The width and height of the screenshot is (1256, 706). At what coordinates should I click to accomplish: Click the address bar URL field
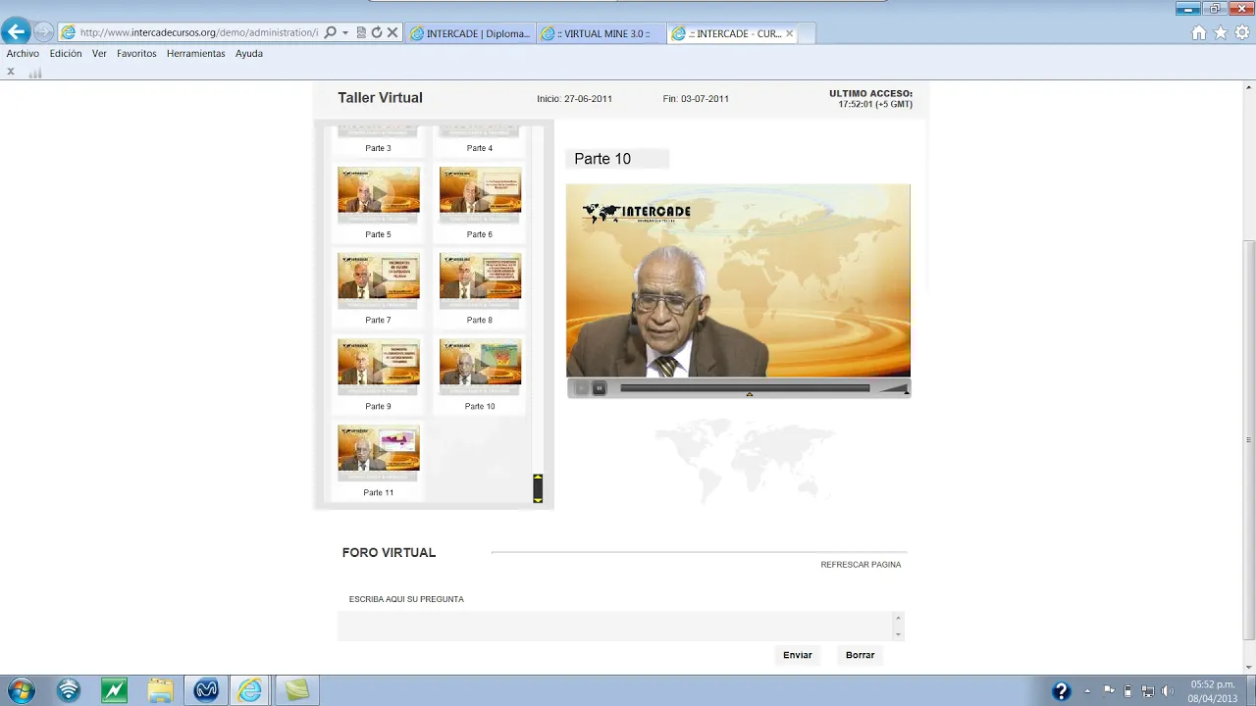[x=199, y=32]
